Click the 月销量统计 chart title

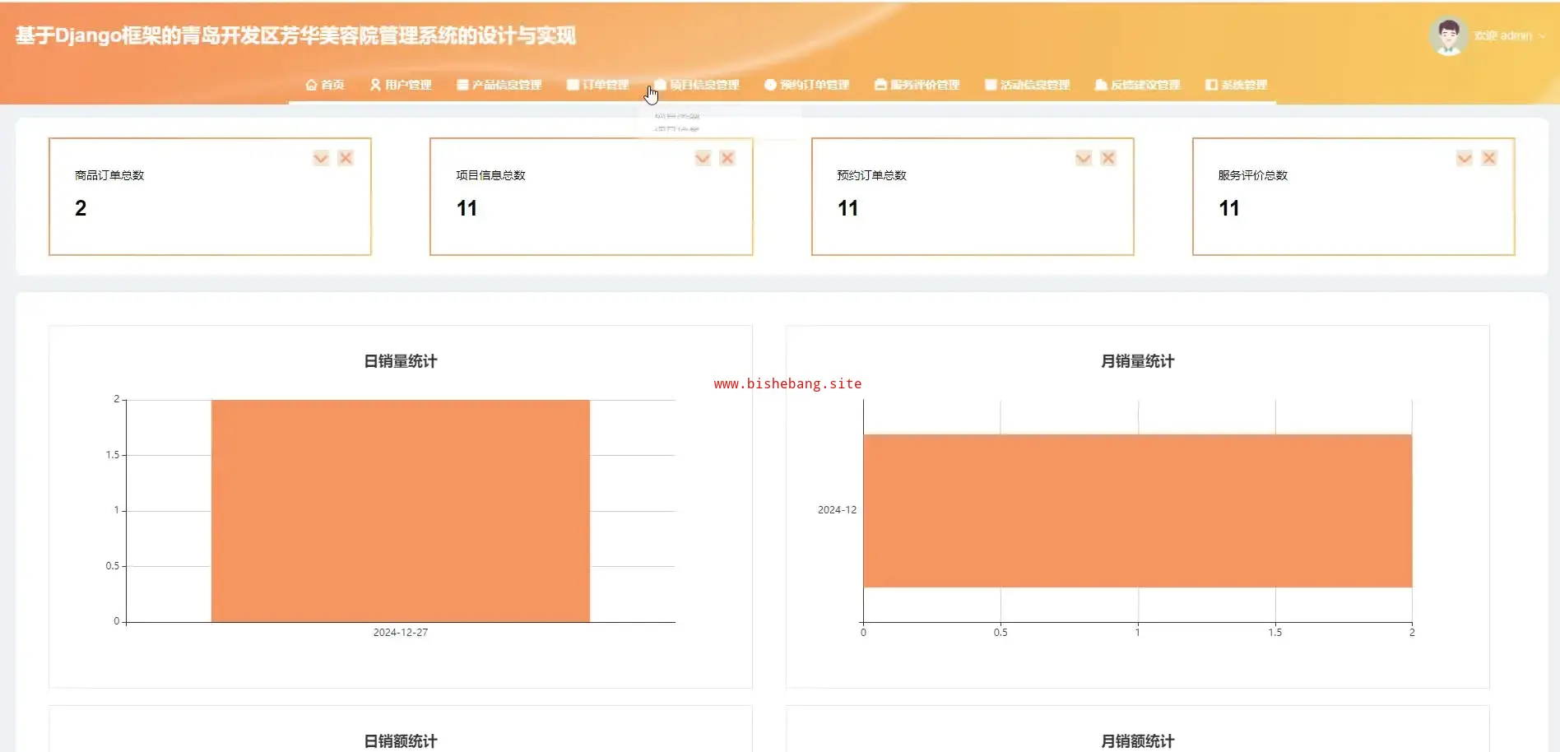[1138, 361]
